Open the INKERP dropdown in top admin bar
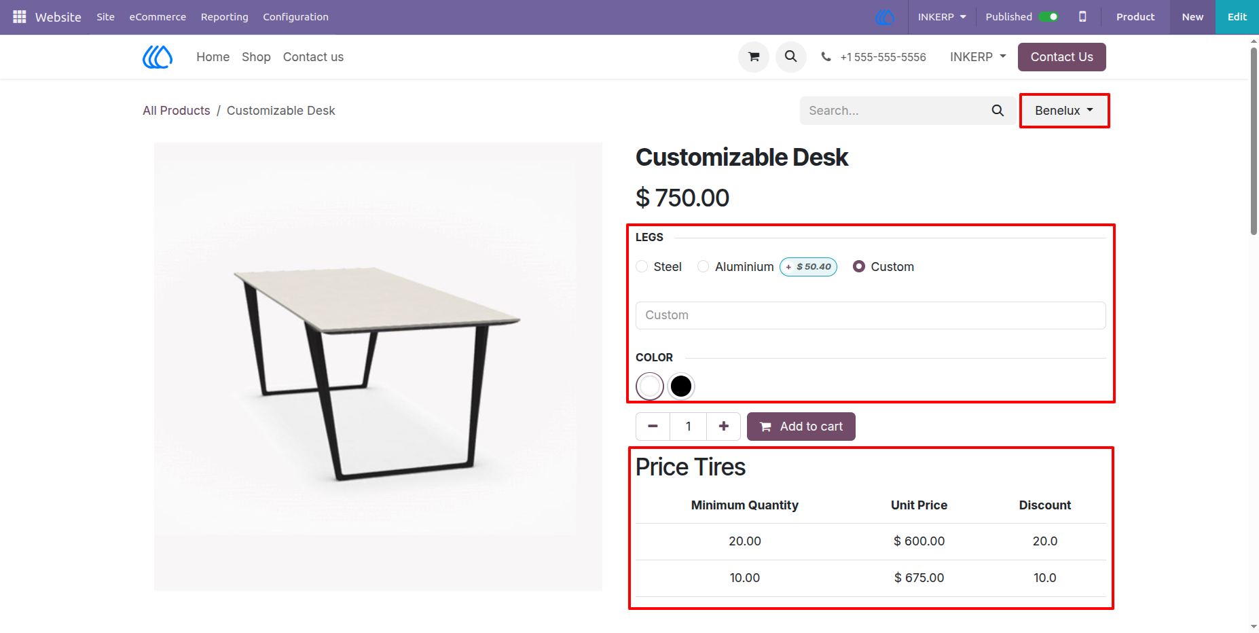The width and height of the screenshot is (1259, 633). [x=942, y=17]
